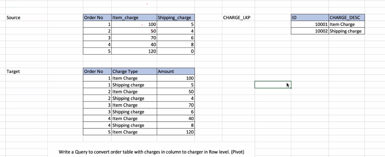Click Target Amount cell showing 40

click(176, 119)
